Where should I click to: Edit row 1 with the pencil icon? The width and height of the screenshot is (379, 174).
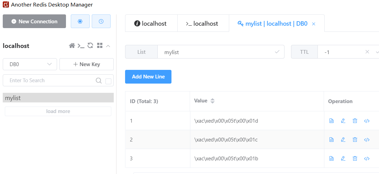(343, 121)
